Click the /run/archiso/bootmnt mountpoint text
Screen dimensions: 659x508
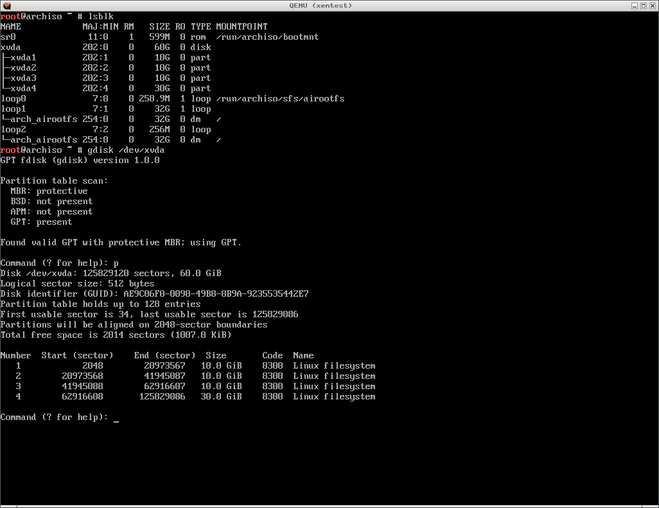coord(267,37)
